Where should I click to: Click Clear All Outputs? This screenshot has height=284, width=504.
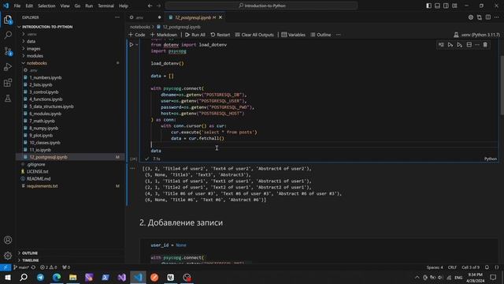[254, 35]
